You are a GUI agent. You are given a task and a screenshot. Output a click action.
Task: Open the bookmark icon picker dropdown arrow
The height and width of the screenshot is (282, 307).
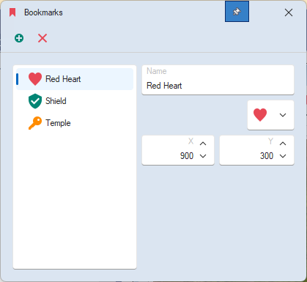(283, 115)
